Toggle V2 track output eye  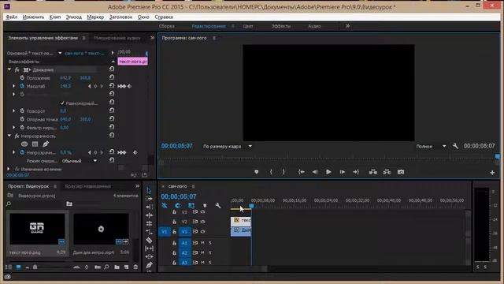[x=203, y=222]
